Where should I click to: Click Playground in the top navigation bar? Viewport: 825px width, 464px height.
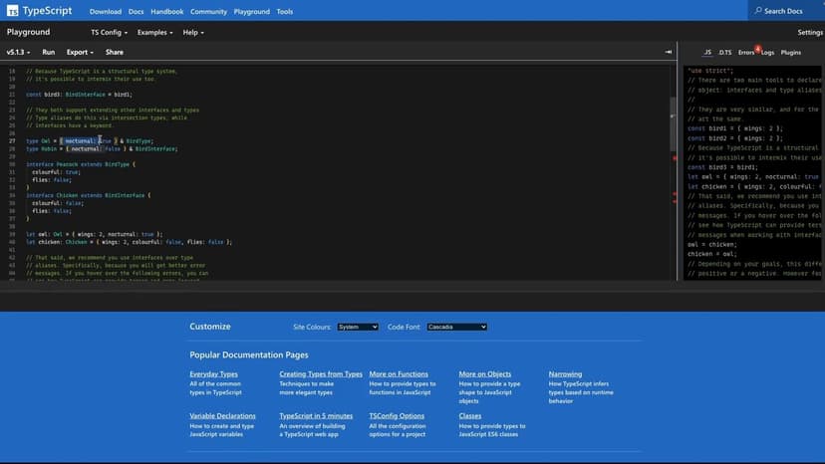pos(251,12)
